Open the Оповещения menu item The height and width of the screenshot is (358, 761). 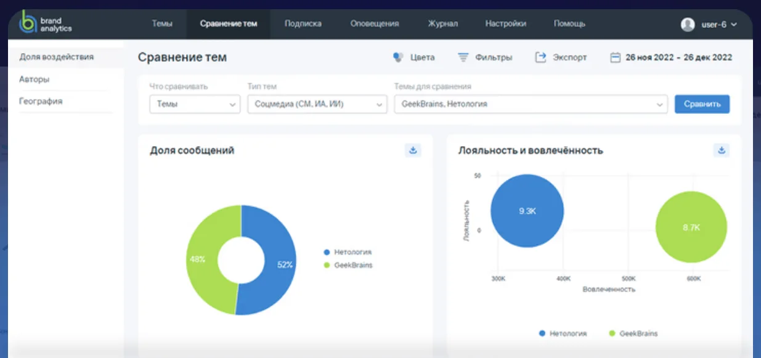tap(375, 24)
